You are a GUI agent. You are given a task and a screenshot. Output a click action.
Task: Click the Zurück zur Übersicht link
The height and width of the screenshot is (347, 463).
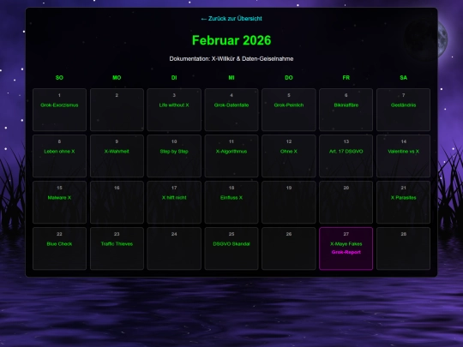[x=231, y=19]
